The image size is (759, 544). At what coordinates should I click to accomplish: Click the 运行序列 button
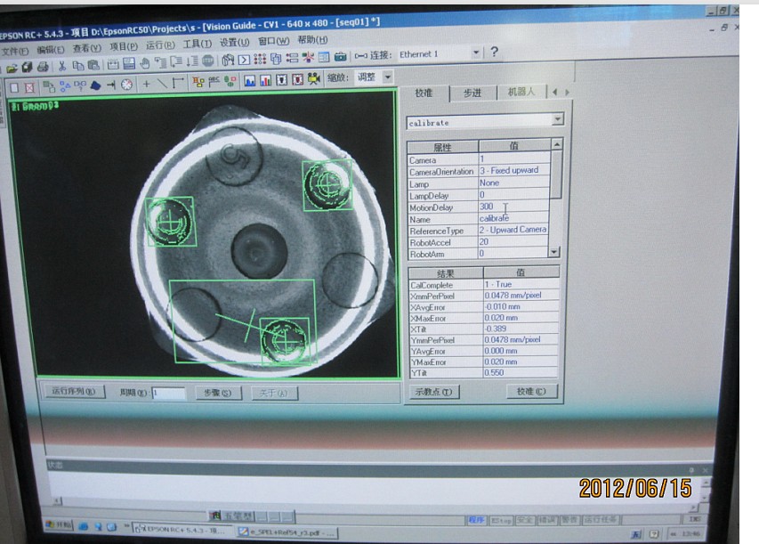(73, 392)
